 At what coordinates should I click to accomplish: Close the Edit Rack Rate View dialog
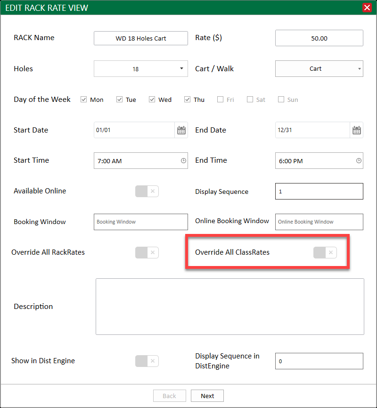(367, 8)
